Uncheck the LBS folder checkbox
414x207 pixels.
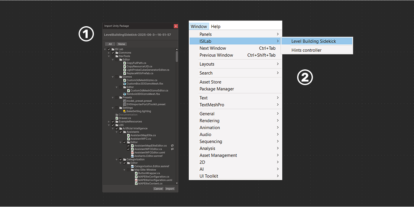click(x=113, y=125)
